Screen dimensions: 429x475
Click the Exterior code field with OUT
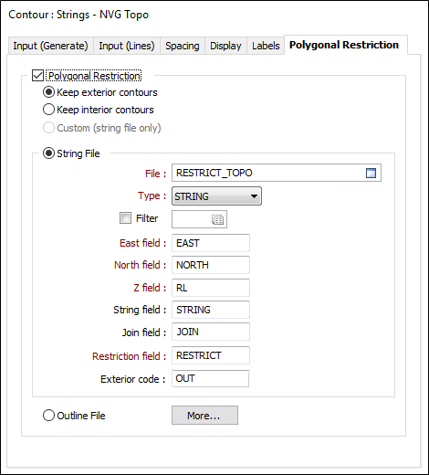pos(211,378)
